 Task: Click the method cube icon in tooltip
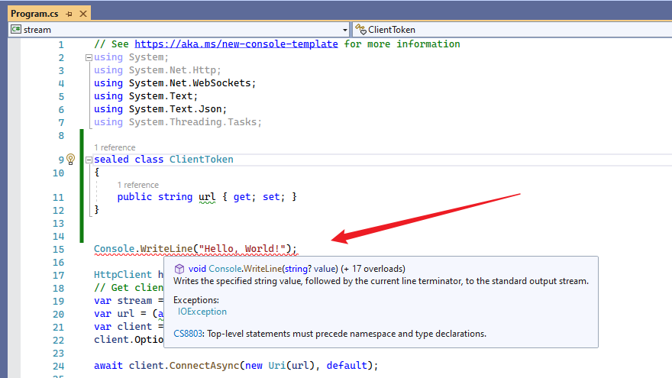(179, 269)
